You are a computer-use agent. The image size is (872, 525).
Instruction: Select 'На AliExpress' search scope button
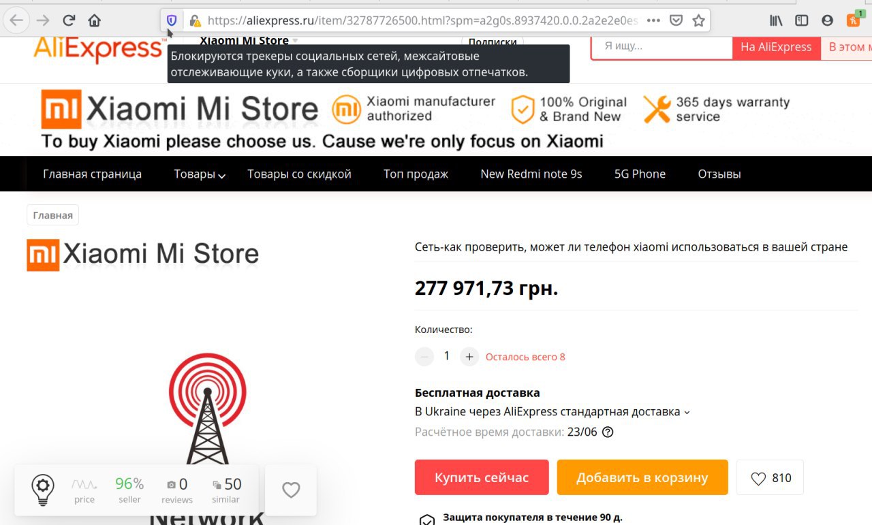click(x=776, y=47)
